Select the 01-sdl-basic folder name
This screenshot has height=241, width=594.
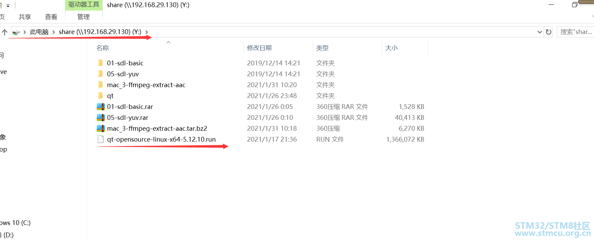coord(125,63)
